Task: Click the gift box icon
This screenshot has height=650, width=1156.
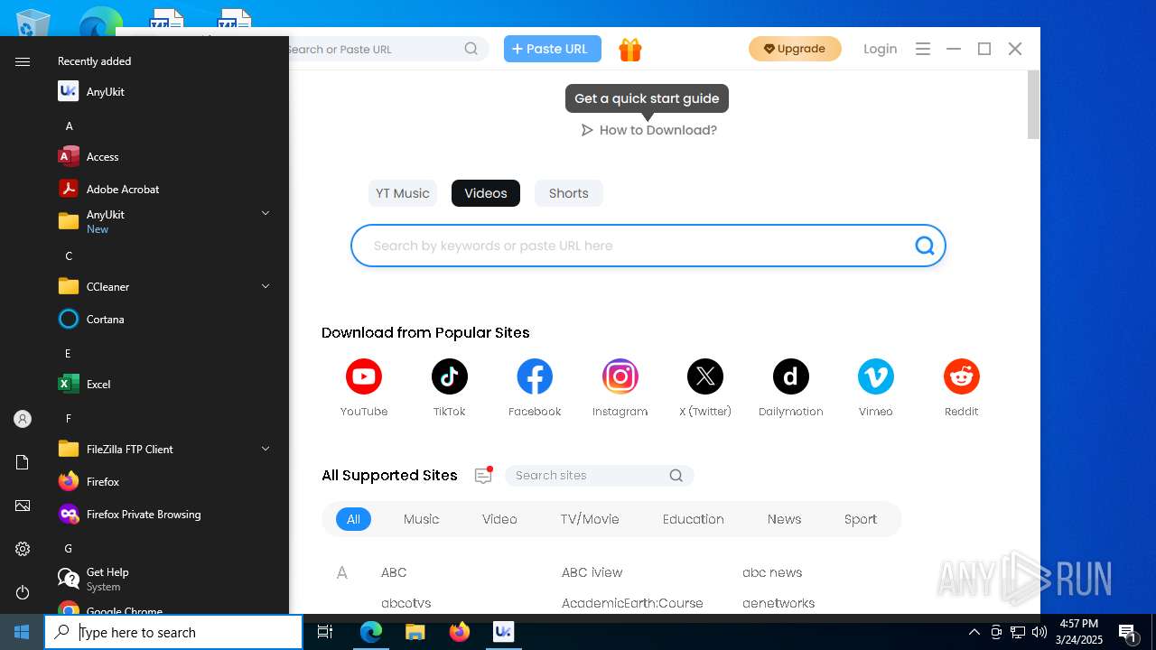Action: [x=630, y=50]
